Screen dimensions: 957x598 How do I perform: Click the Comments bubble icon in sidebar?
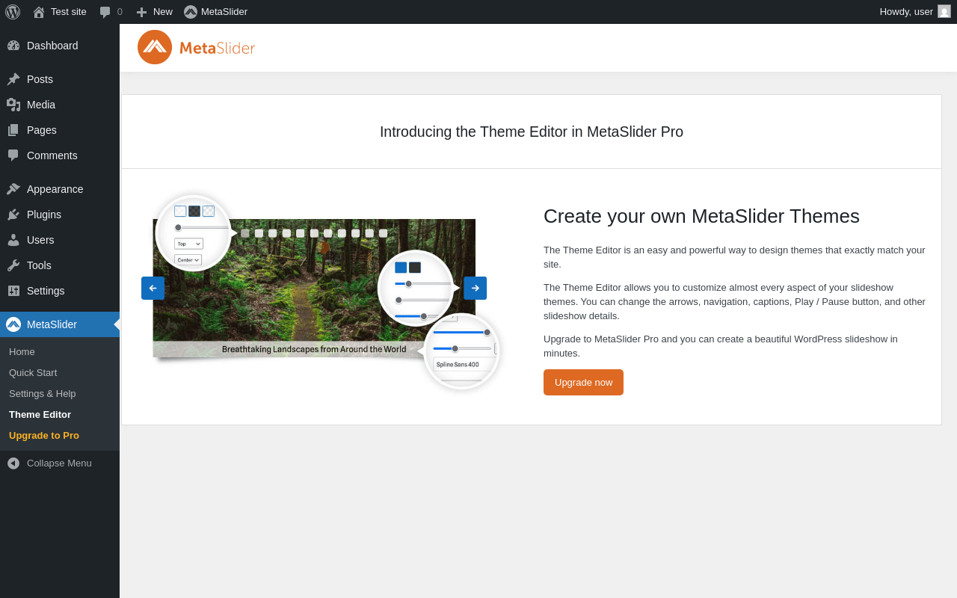coord(13,155)
